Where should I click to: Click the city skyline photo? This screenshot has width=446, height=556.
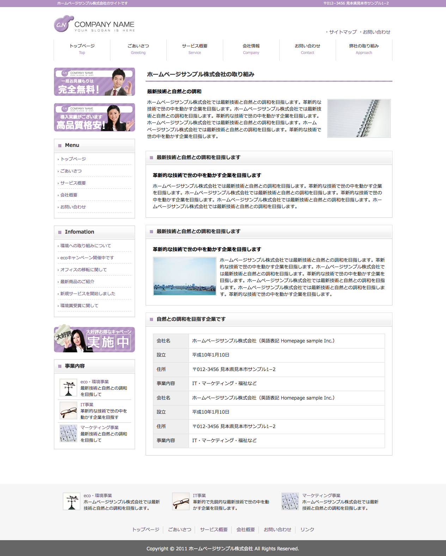point(185,276)
